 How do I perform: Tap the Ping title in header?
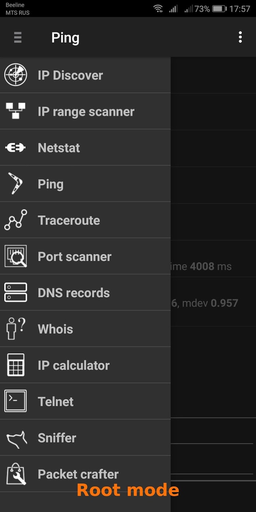click(x=65, y=38)
